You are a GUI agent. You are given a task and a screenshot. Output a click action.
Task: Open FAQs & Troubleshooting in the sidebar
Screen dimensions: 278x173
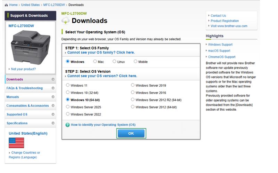(31, 88)
